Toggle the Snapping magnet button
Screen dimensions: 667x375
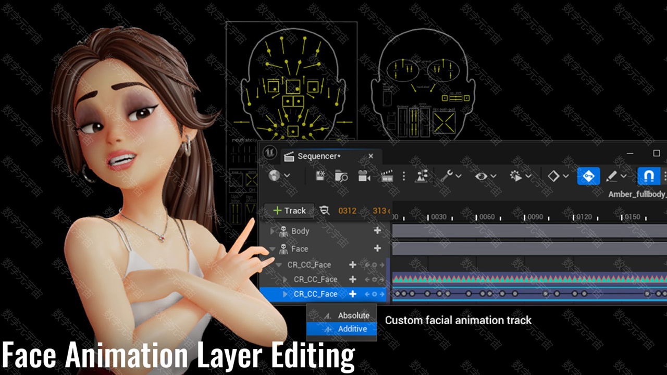click(x=649, y=176)
